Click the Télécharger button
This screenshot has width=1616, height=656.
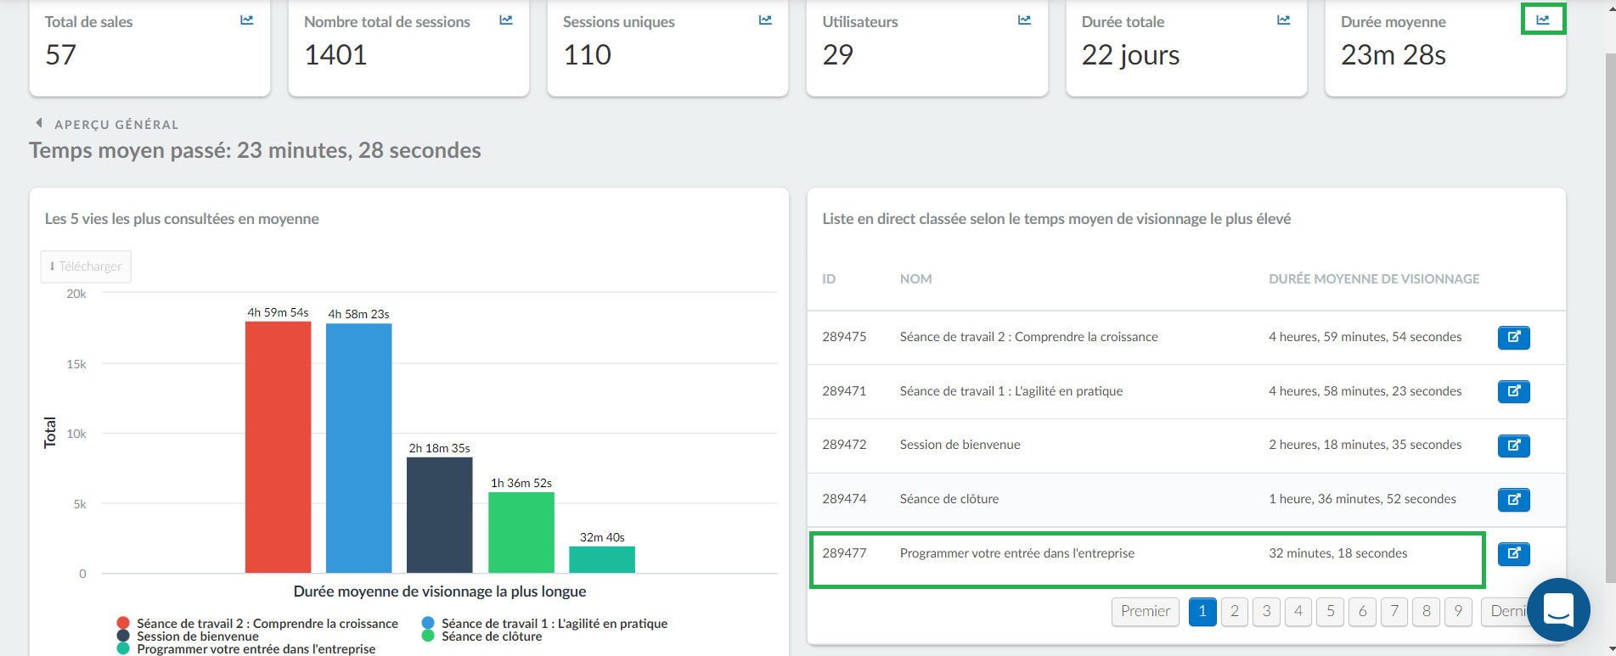(x=86, y=266)
